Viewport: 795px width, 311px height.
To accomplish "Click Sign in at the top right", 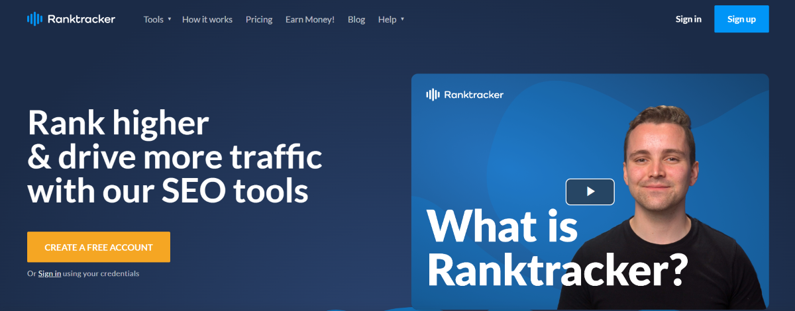I will coord(688,19).
